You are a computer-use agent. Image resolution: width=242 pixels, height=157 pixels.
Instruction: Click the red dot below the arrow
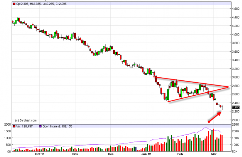coord(209,121)
